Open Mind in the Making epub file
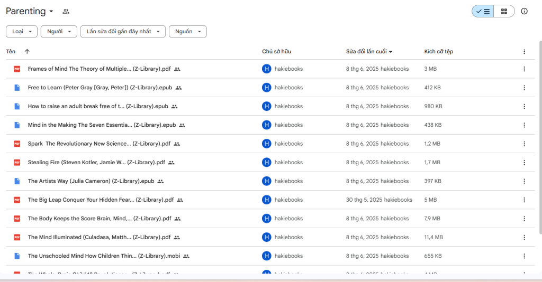 click(102, 125)
